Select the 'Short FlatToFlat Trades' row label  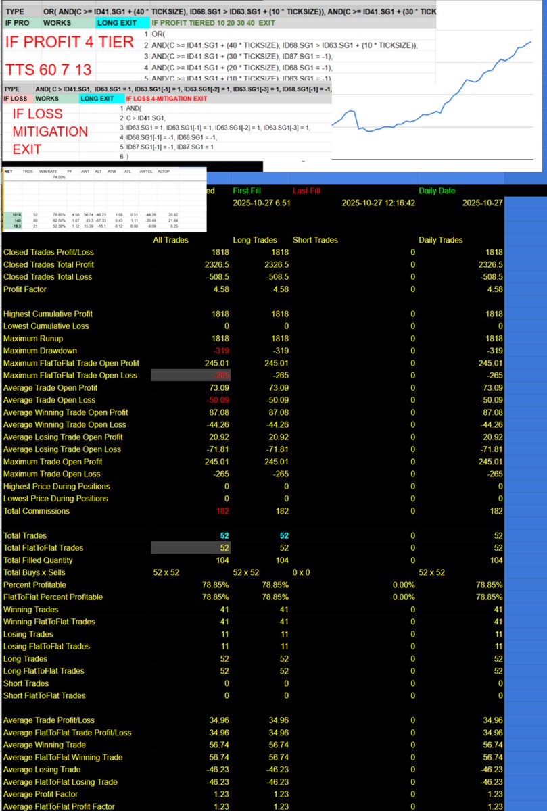(45, 695)
